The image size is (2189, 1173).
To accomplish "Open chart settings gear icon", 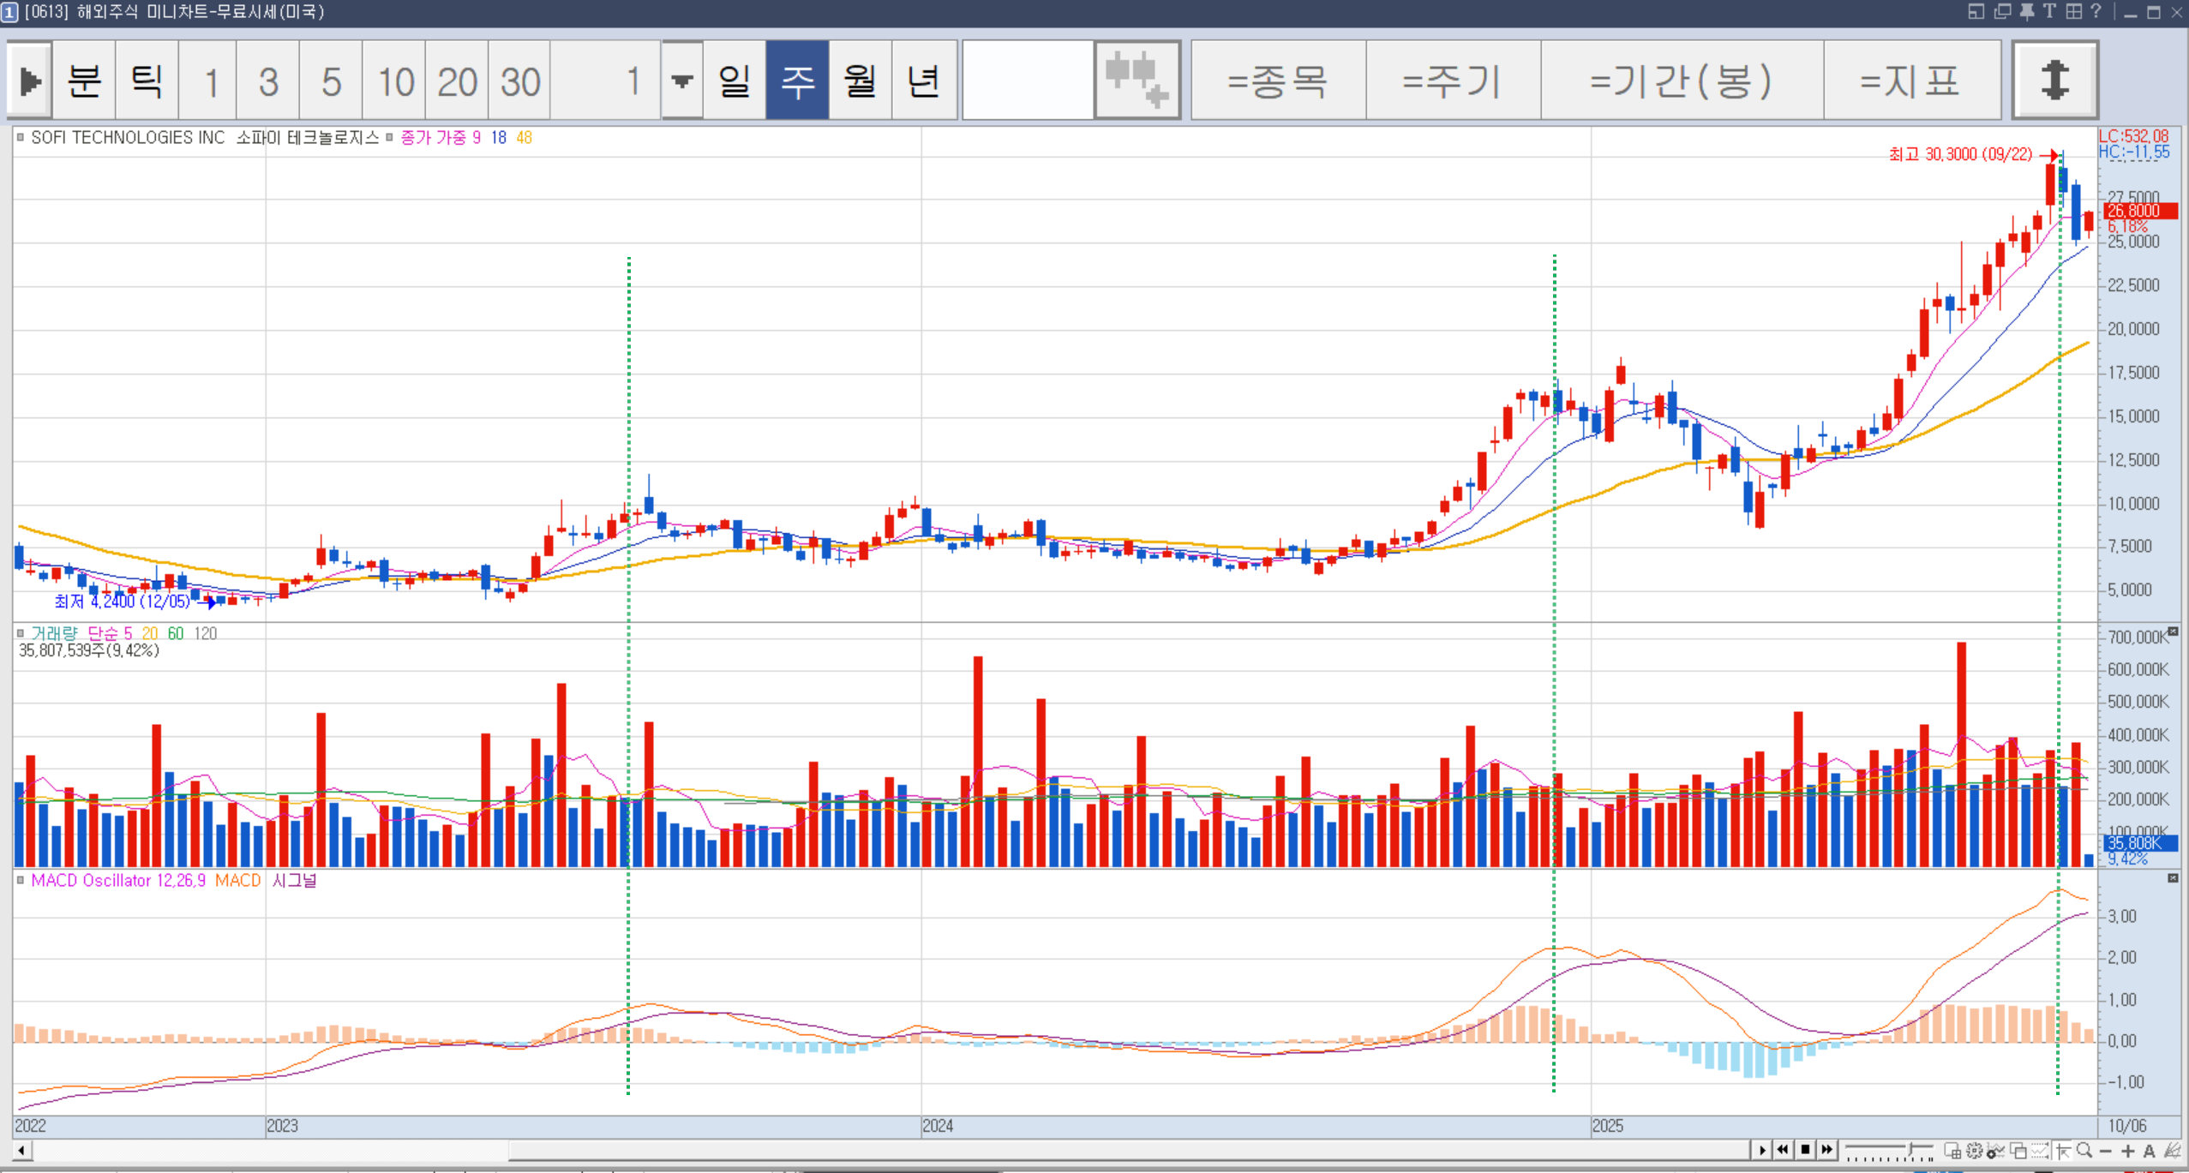I will (x=1974, y=1151).
